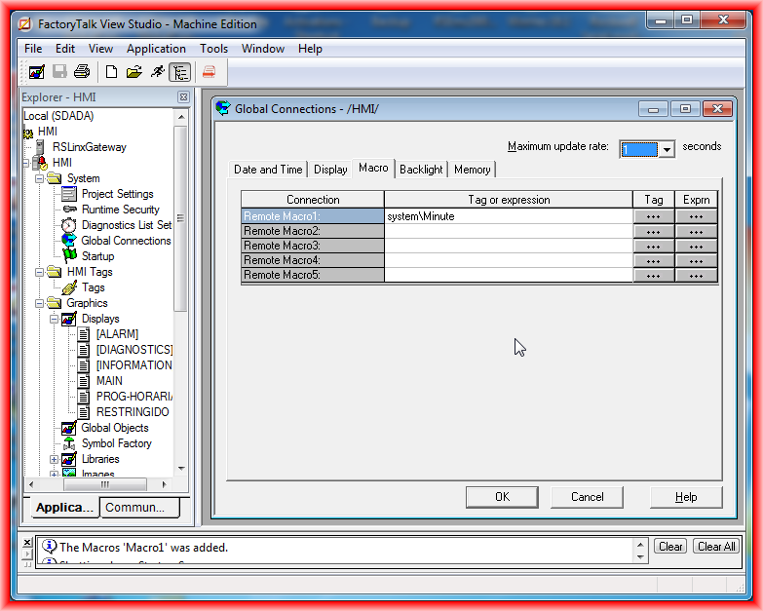Viewport: 763px width, 611px height.
Task: Click the RSLinxGateway server icon
Action: click(40, 147)
